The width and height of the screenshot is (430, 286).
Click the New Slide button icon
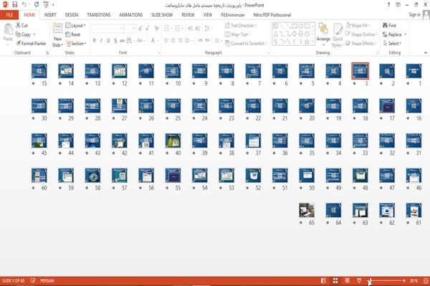57,29
